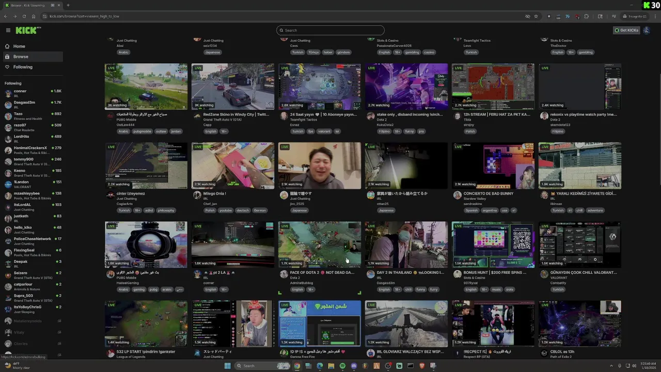Open the 12h STREAM FERU HAT thumbnail
661x372 pixels.
click(x=493, y=86)
